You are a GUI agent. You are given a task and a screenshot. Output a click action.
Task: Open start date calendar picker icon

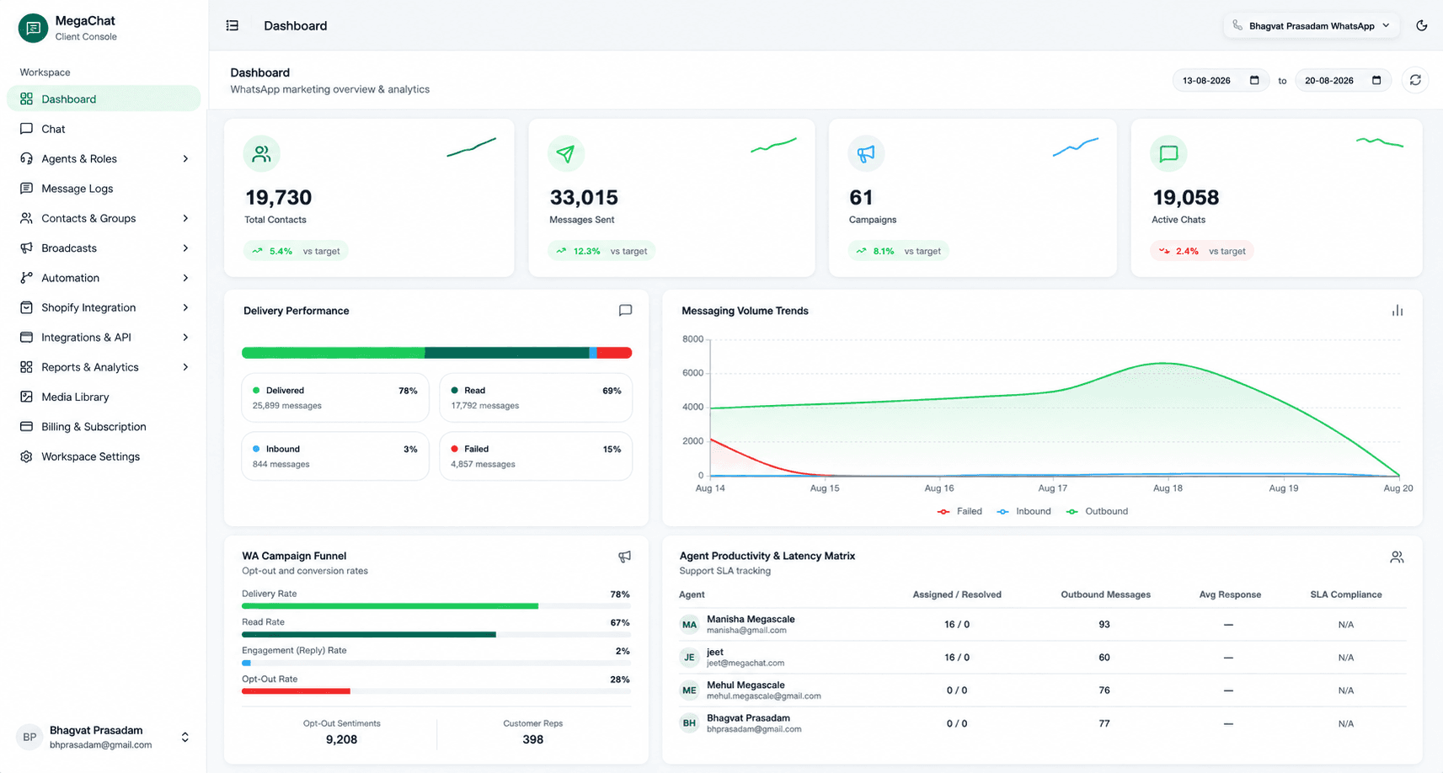pyautogui.click(x=1254, y=80)
